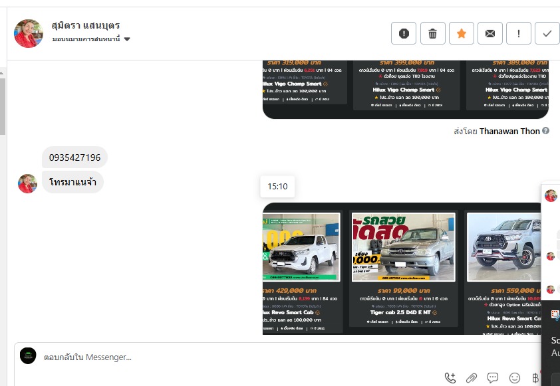This screenshot has width=560, height=386.
Task: Toggle the orange star follow-up
Action: click(x=461, y=33)
